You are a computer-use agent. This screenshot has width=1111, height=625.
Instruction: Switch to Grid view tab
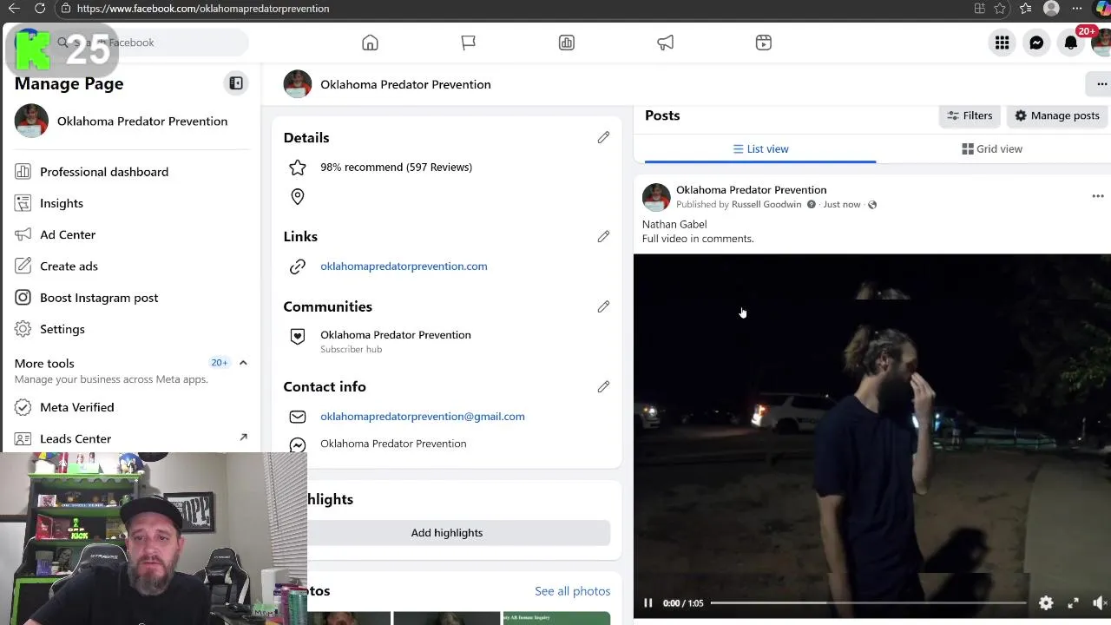pos(992,149)
